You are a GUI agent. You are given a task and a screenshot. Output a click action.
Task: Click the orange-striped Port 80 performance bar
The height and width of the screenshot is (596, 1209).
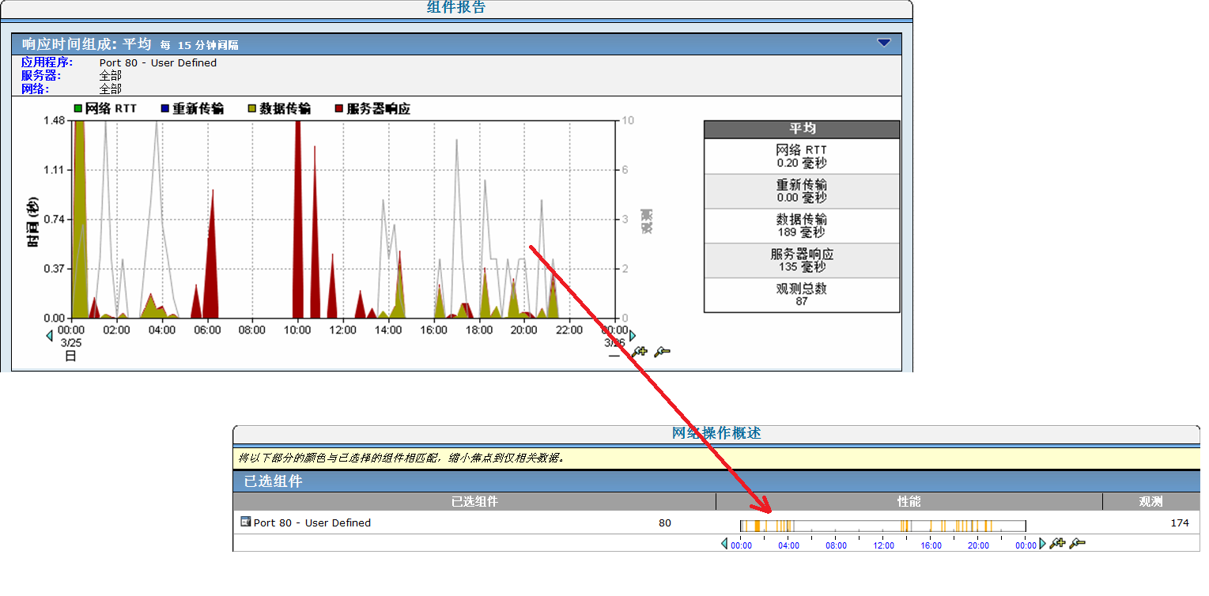point(883,526)
